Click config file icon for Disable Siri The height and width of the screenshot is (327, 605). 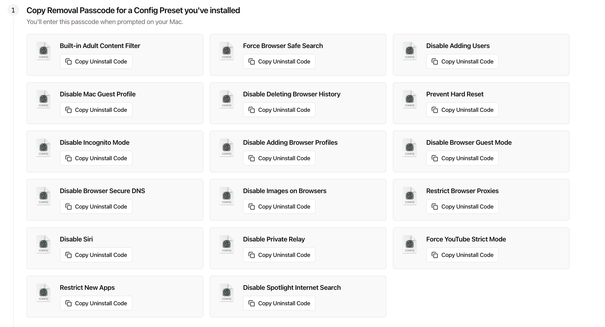pyautogui.click(x=43, y=244)
